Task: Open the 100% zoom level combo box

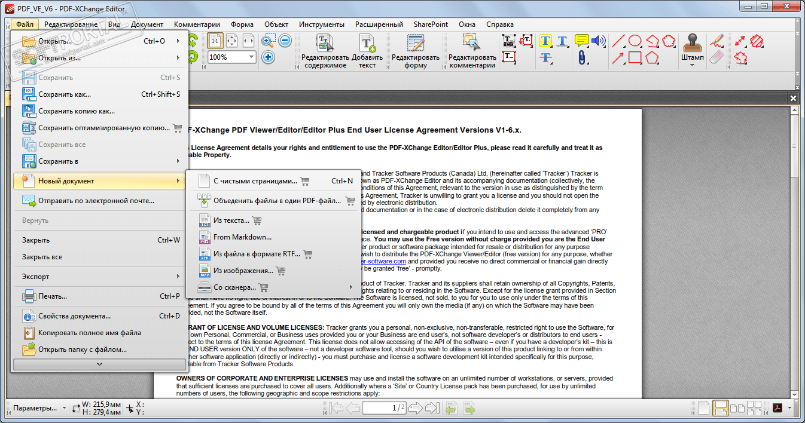Action: [231, 57]
